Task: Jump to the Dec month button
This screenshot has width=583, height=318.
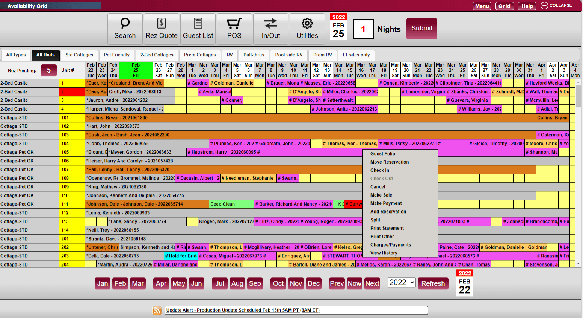Action: click(x=314, y=283)
